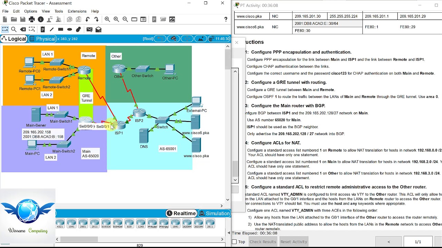Image resolution: width=442 pixels, height=248 pixels.
Task: Click the Paste icon in the toolbar
Action: [78, 19]
